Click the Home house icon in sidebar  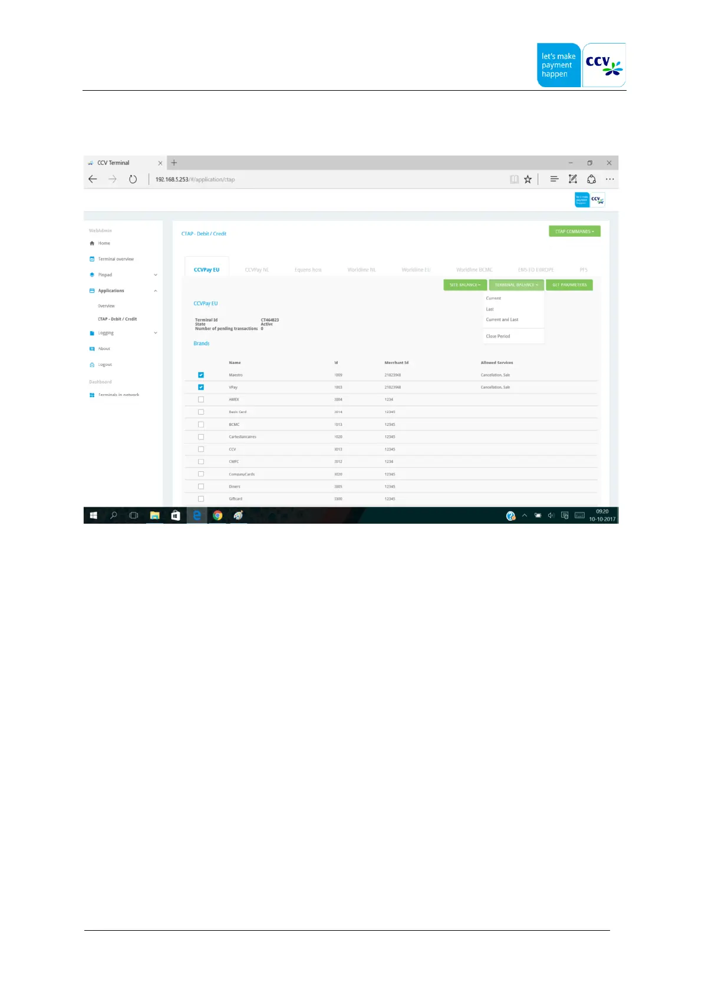pyautogui.click(x=92, y=243)
